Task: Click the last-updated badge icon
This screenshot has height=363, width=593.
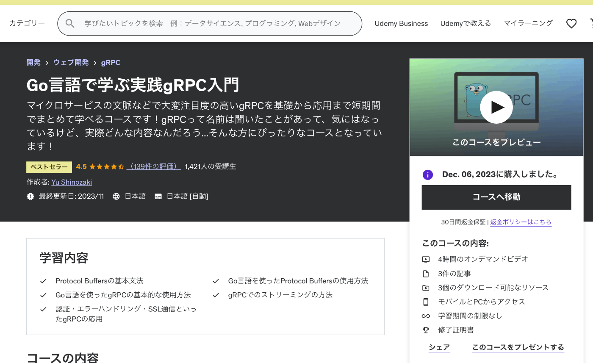Action: pos(30,196)
